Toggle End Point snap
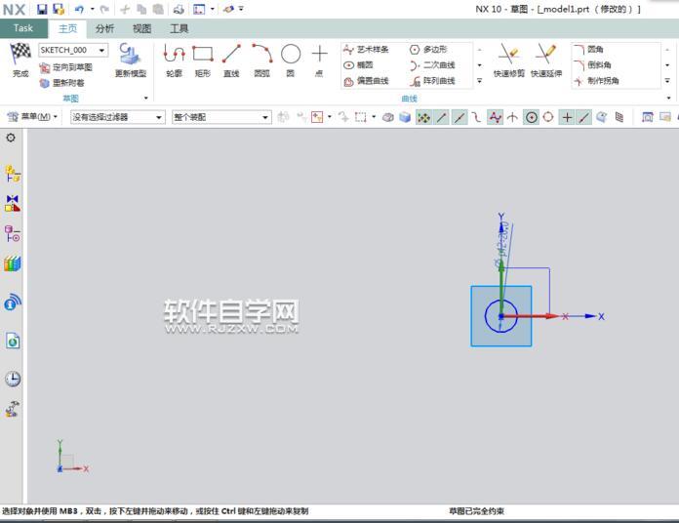Screen dimensions: 679x523 point(441,117)
